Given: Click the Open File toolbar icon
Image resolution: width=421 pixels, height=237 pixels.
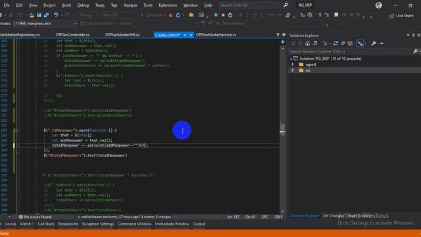Looking at the screenshot, I should (32, 15).
